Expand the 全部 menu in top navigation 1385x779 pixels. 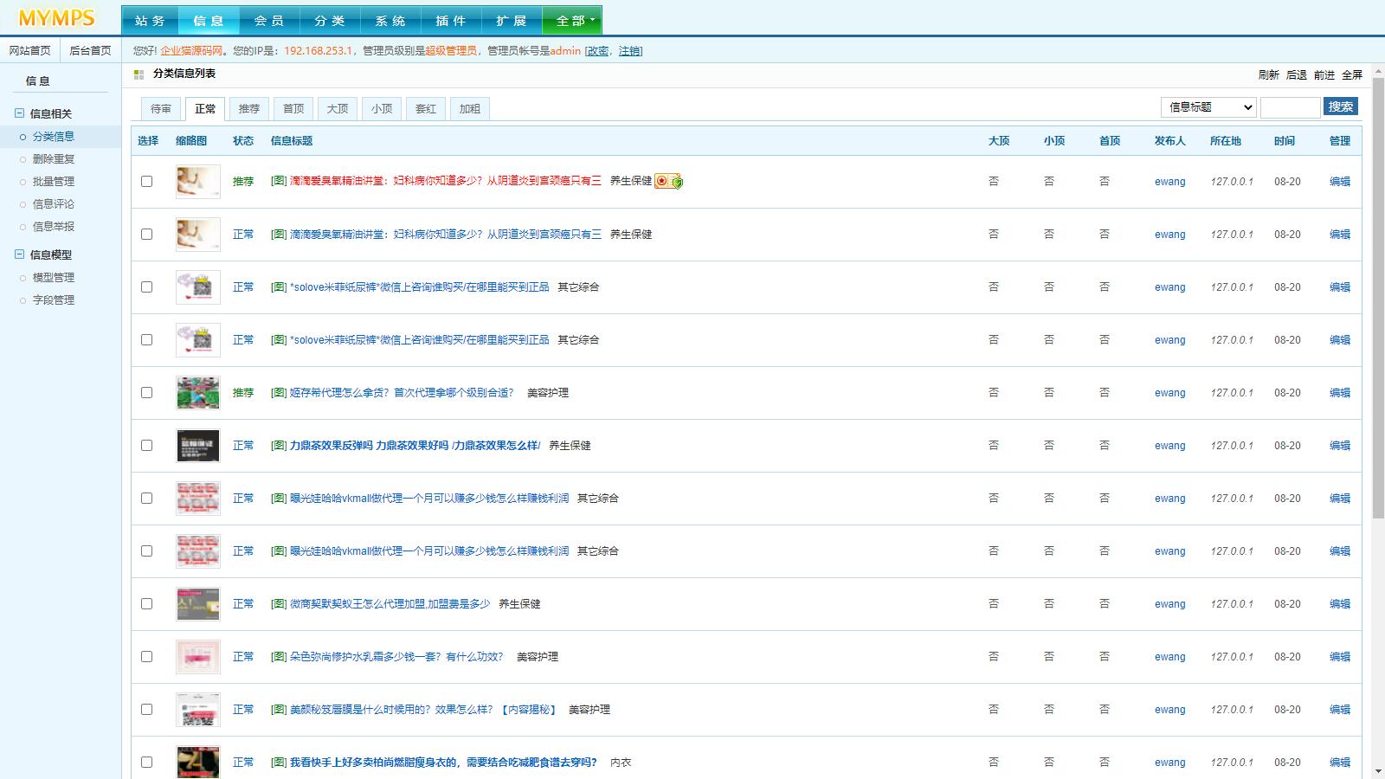click(572, 21)
